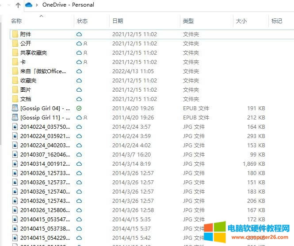The width and height of the screenshot is (294, 246).
Task: Click the 标记 column header
Action: 277,21
